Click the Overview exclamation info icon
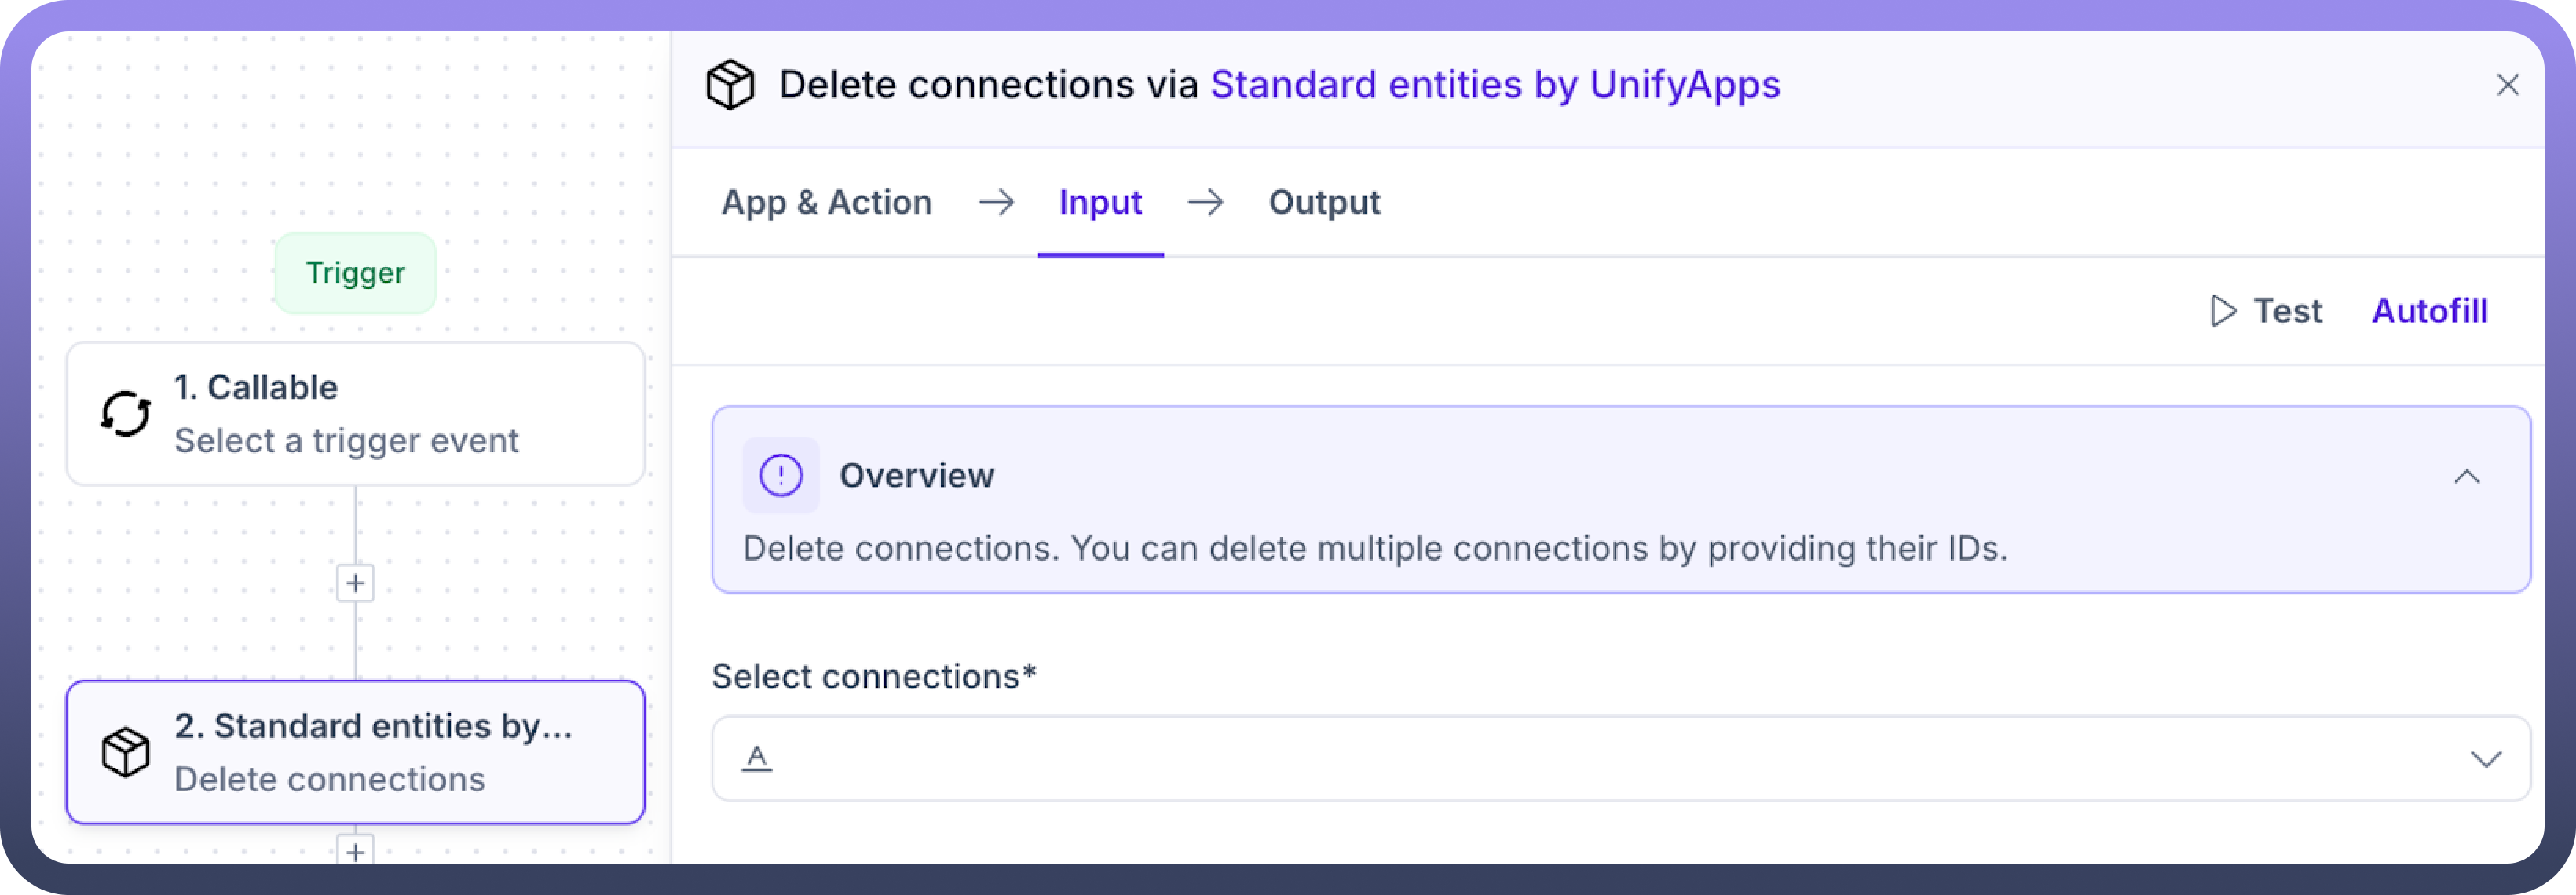 781,476
